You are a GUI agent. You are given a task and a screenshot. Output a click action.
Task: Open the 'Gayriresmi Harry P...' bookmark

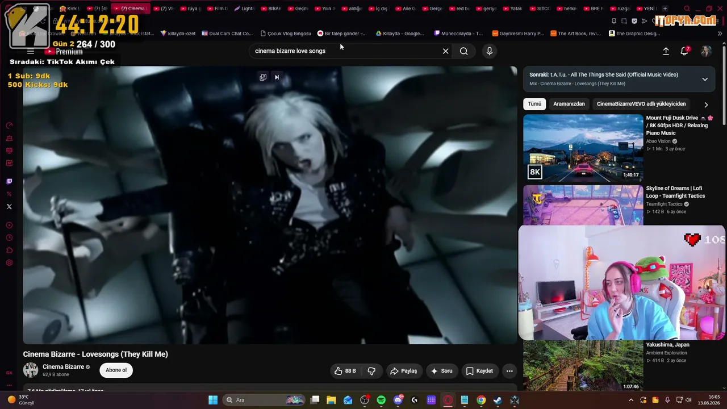tap(518, 34)
